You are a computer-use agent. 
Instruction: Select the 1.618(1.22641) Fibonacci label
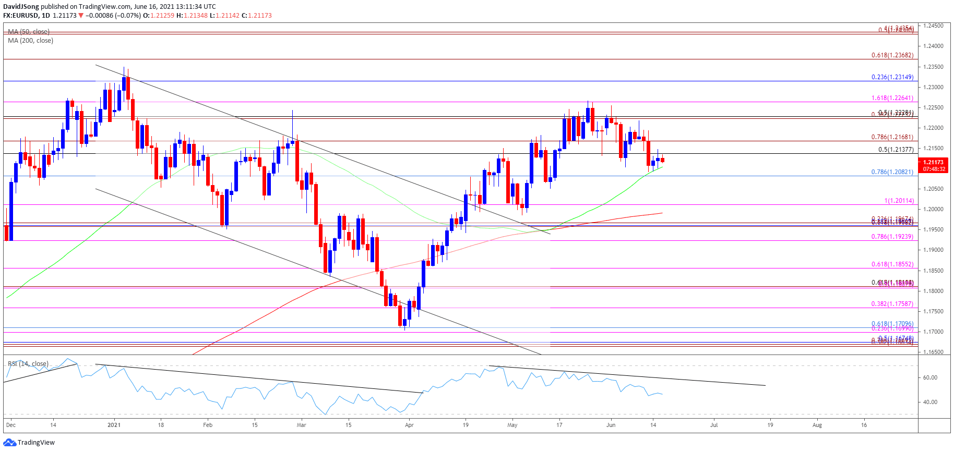tap(892, 98)
